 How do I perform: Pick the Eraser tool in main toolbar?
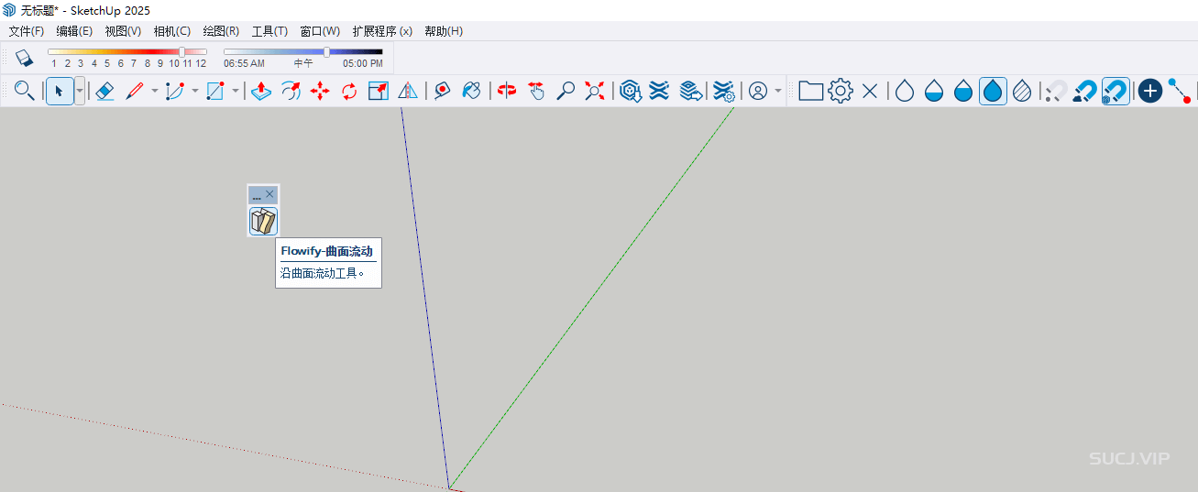[104, 91]
